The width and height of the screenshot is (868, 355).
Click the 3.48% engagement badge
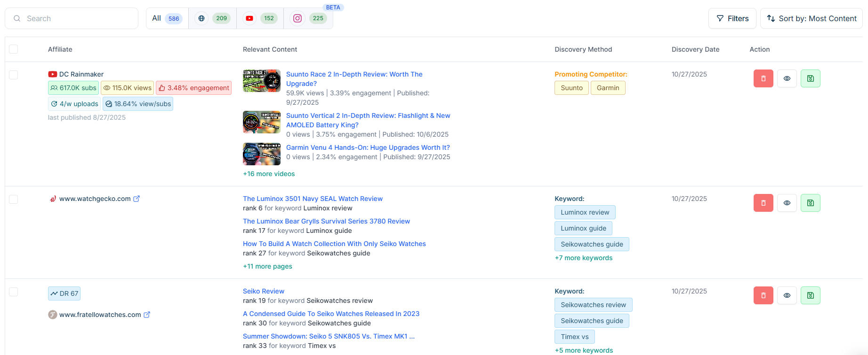[x=193, y=88]
